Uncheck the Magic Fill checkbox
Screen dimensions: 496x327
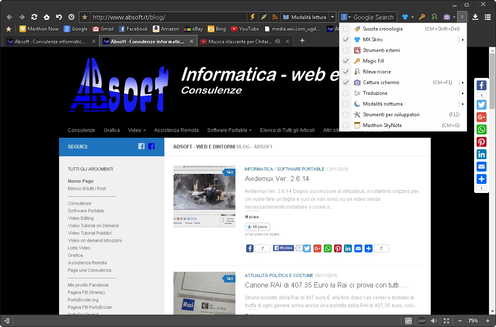pyautogui.click(x=346, y=61)
